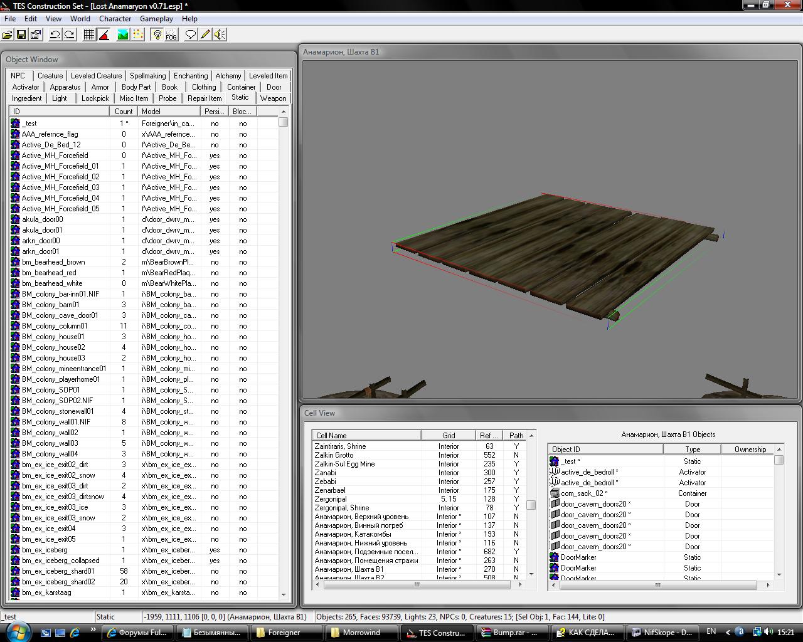803x642 pixels.
Task: Select first door_cavern_doors20 door icon
Action: coord(555,504)
